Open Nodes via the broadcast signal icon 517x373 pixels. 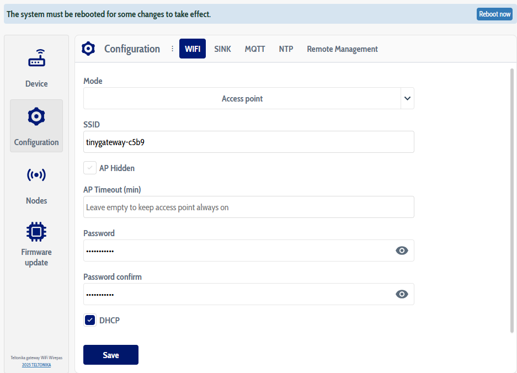coord(36,175)
